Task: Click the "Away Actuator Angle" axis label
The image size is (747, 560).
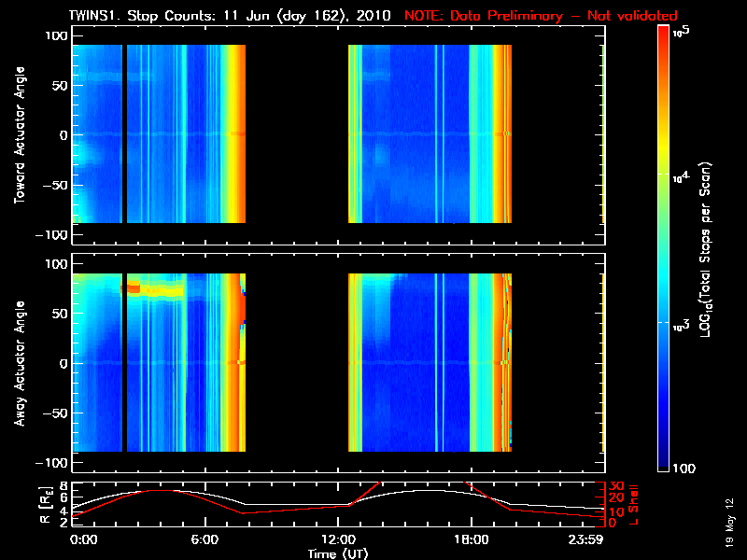Action: tap(19, 362)
